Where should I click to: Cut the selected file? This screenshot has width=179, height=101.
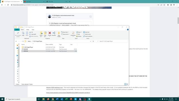31,32
